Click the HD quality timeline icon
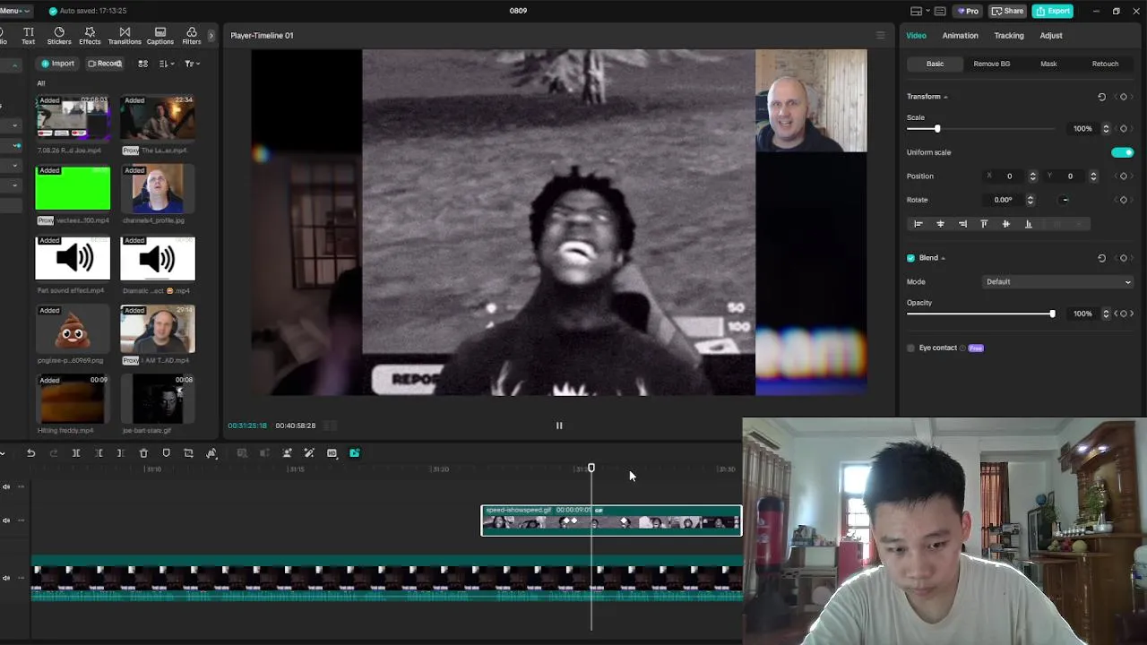The width and height of the screenshot is (1147, 645). tap(332, 453)
